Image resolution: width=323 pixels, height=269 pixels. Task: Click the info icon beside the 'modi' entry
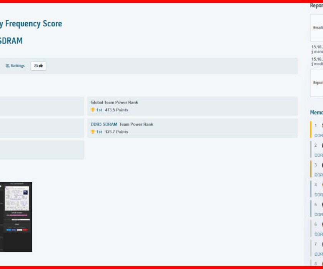click(x=313, y=64)
